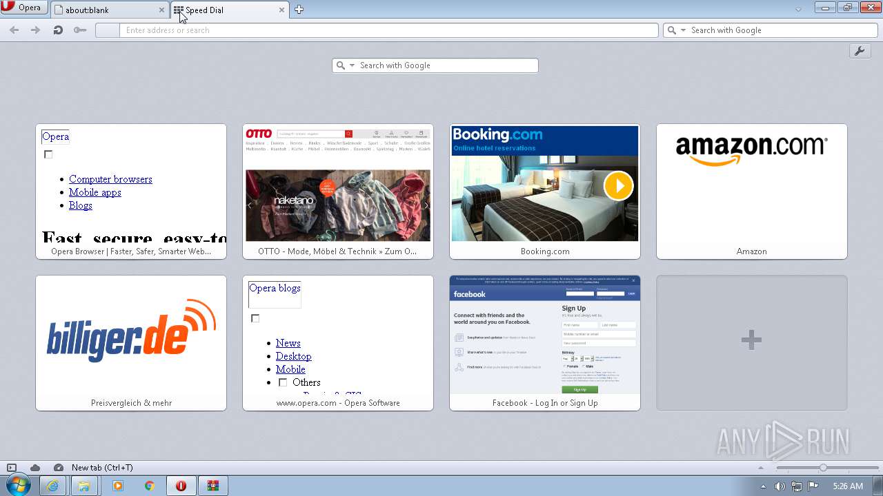The image size is (883, 496).
Task: Open a new tab with the plus button
Action: click(x=299, y=10)
